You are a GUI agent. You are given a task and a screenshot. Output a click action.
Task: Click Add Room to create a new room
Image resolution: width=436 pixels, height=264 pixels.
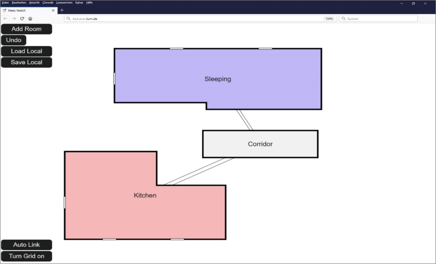(x=26, y=29)
